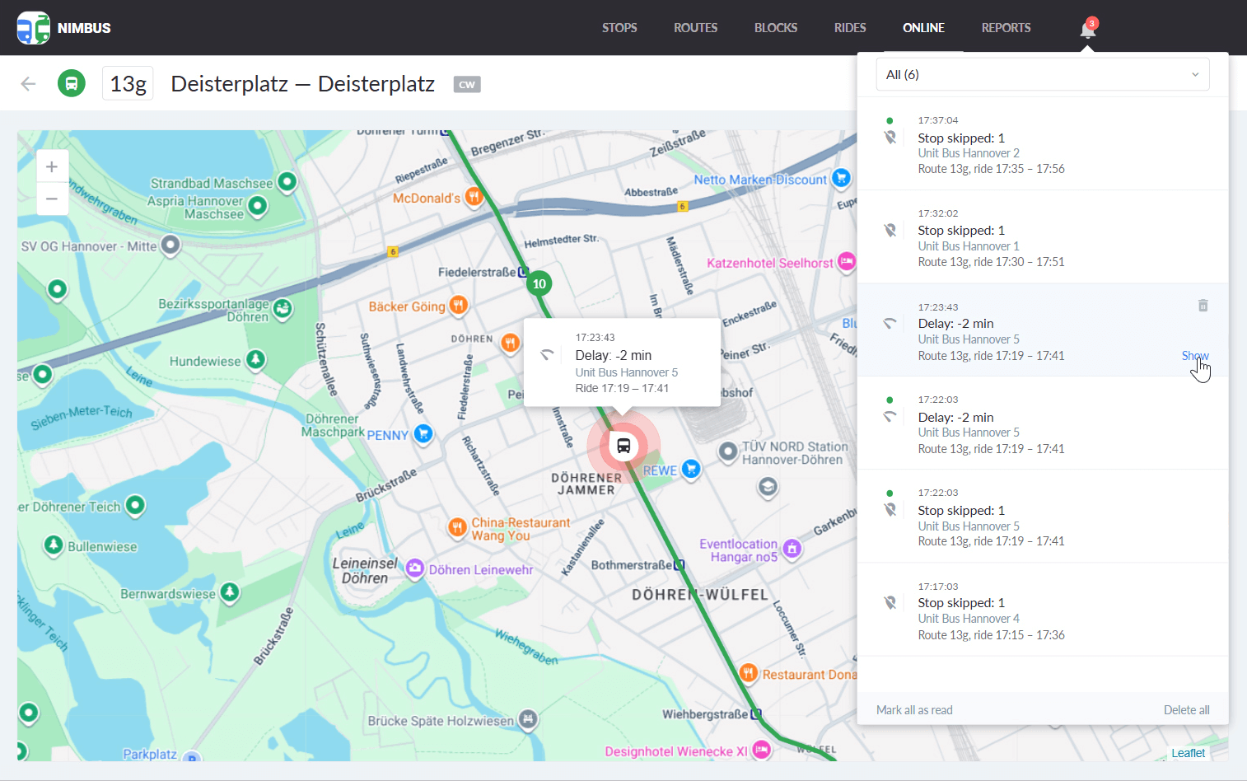This screenshot has width=1247, height=781.
Task: Mark all notifications as read
Action: [914, 709]
